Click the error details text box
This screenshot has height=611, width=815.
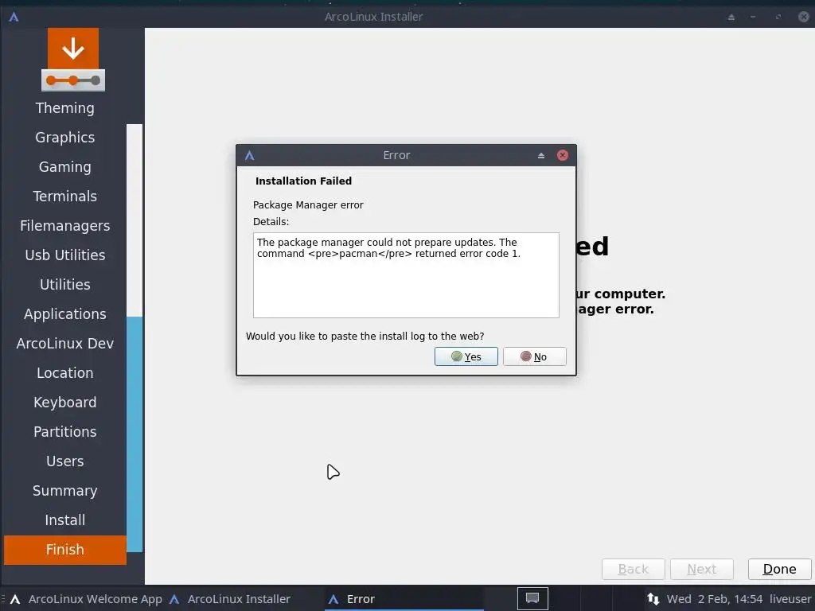tap(406, 274)
